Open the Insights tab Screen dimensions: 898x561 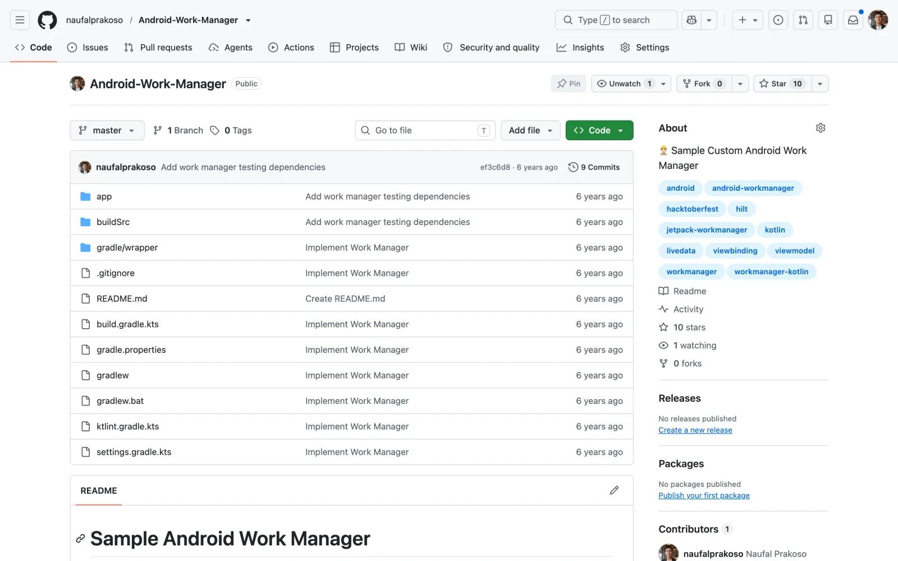580,48
